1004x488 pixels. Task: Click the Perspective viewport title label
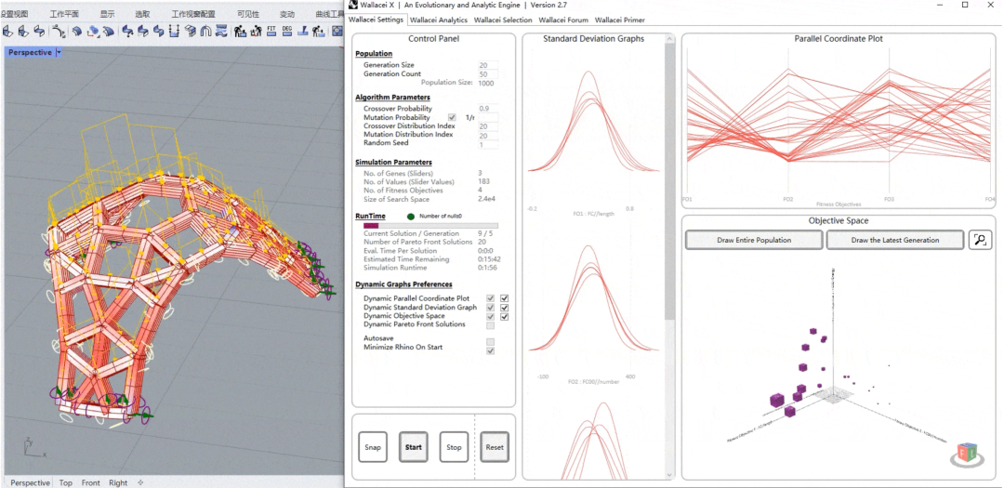30,52
